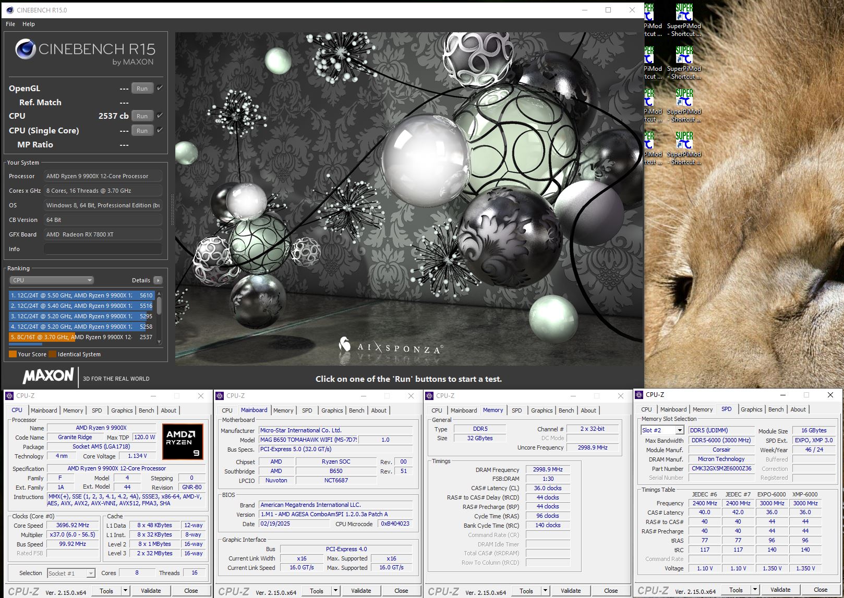Open Tools dropdown arrow in SPD window
Image resolution: width=844 pixels, height=598 pixels.
[755, 590]
